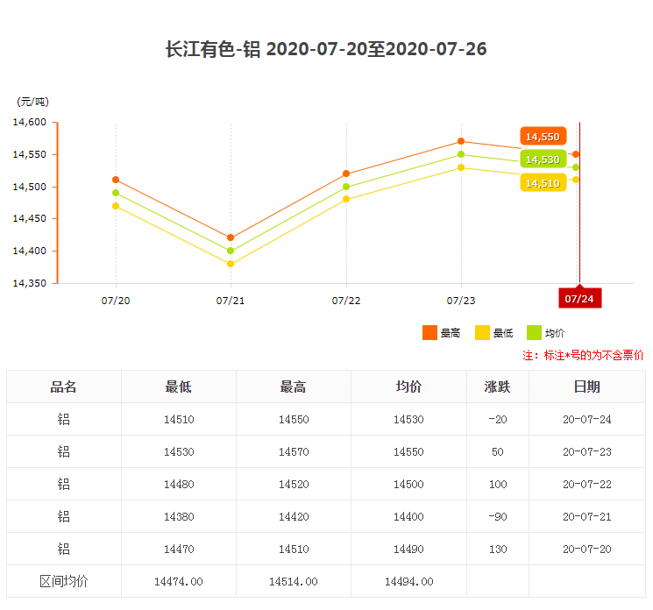Click the yellow data point at 07/20
Screen dimensions: 653x610
(116, 206)
